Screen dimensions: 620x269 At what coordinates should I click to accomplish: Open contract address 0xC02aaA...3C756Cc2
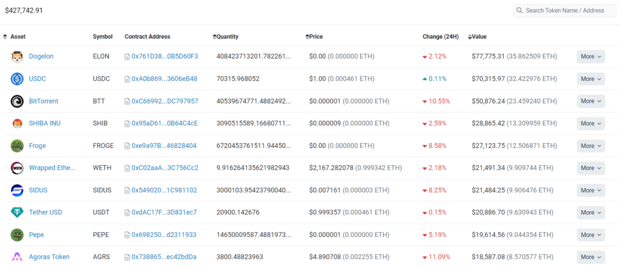coord(165,168)
